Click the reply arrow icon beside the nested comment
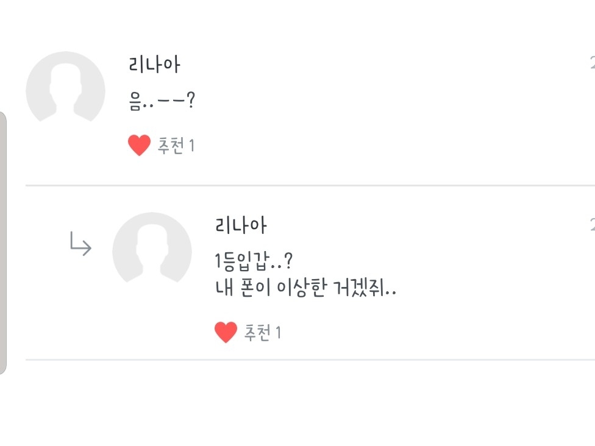 80,244
